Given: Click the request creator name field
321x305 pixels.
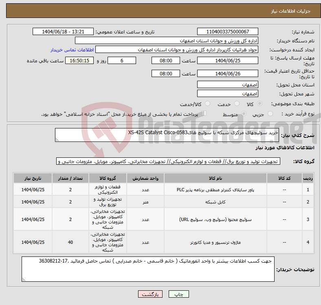Looking at the screenshot, I should tap(177, 50).
